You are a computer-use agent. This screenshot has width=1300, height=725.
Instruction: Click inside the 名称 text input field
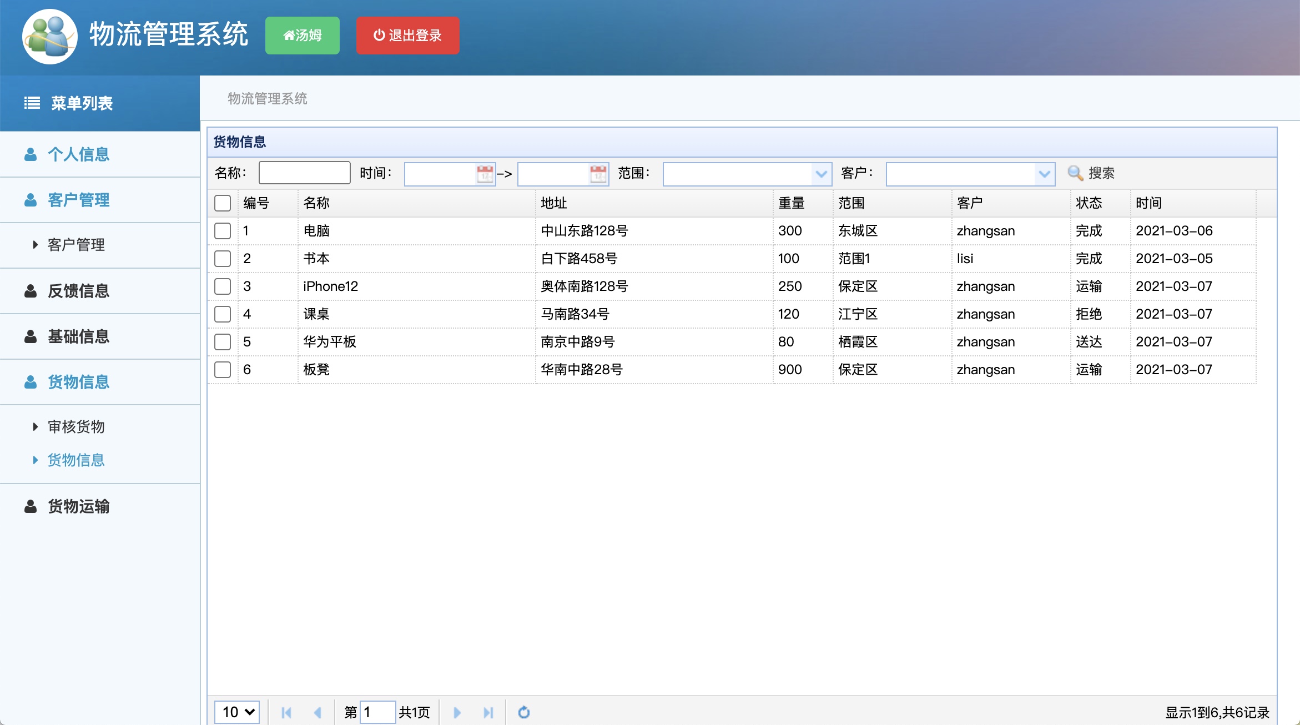[304, 172]
